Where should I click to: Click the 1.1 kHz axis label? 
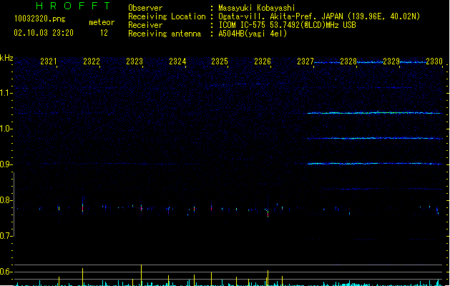point(6,93)
